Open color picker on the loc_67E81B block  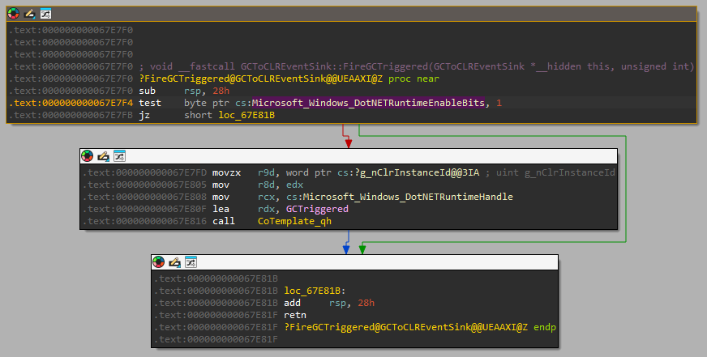click(x=159, y=261)
